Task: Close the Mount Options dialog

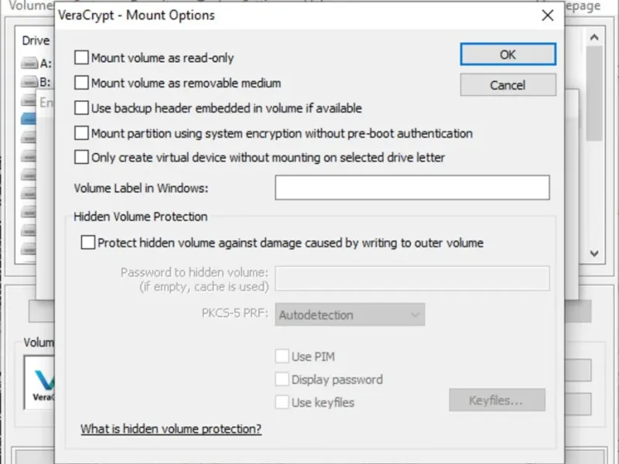Action: tap(548, 15)
